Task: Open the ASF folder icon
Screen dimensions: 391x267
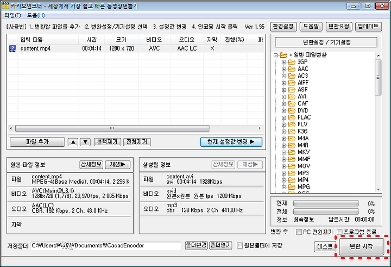Action: pyautogui.click(x=292, y=90)
